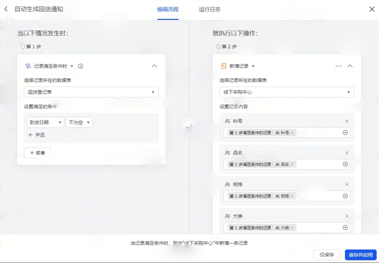Click the plus icon in 大类 value box

[x=345, y=227]
